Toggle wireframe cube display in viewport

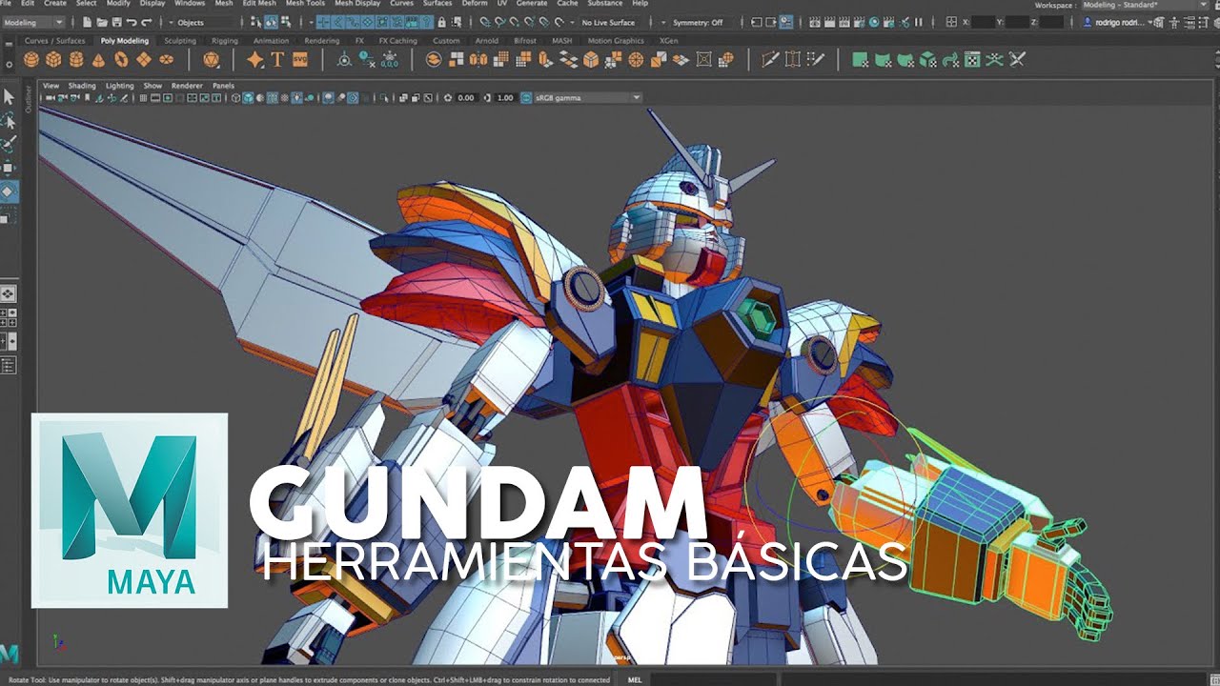coord(236,97)
